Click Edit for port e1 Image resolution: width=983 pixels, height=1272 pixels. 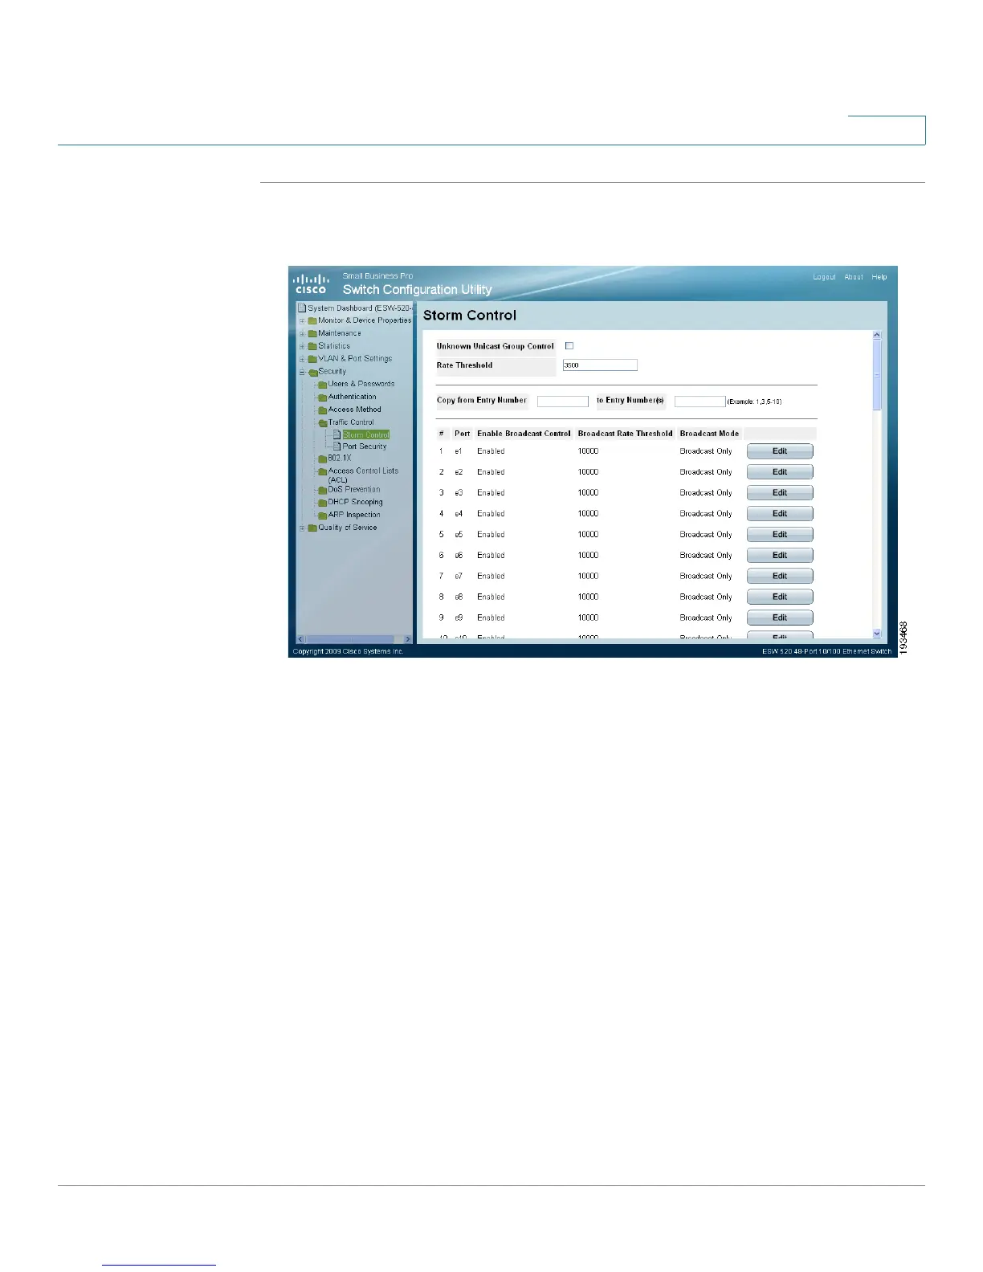[x=780, y=451]
